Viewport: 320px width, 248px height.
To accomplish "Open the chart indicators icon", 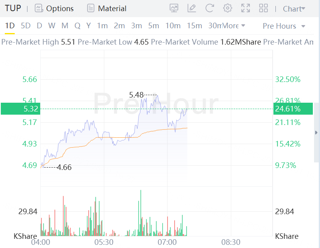I will pos(174,8).
